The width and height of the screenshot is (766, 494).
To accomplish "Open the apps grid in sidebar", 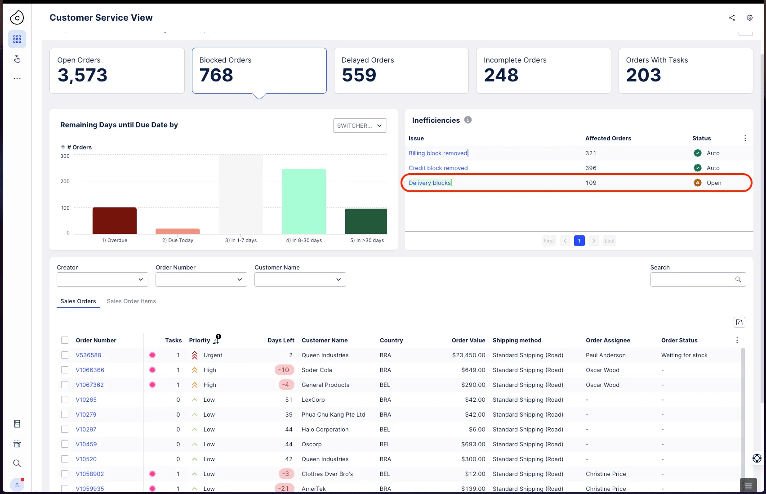I will click(x=17, y=39).
